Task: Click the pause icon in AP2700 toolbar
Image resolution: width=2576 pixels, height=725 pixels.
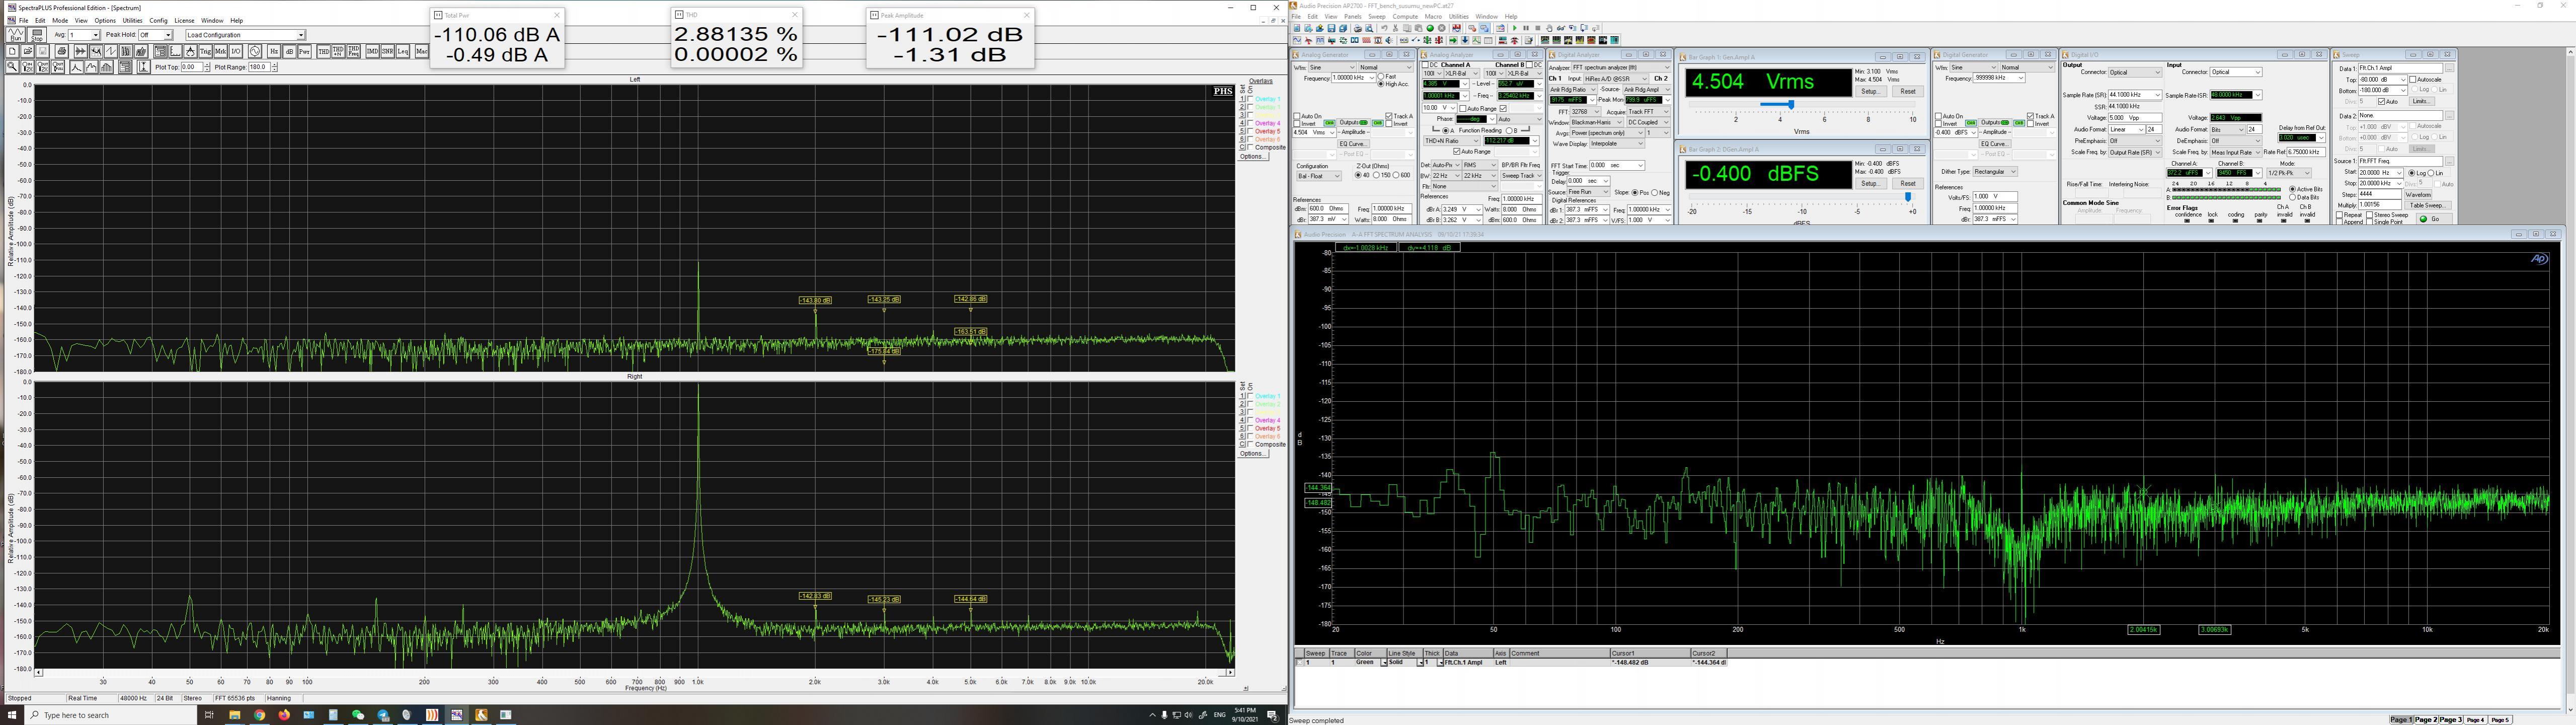Action: (x=1526, y=28)
